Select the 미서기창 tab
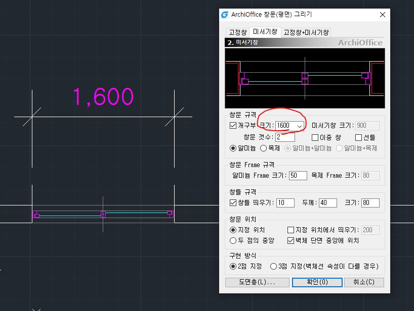 tap(266, 32)
